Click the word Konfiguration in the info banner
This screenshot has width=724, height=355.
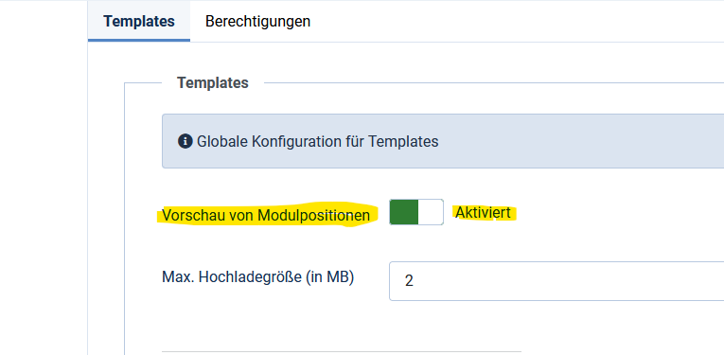(292, 141)
